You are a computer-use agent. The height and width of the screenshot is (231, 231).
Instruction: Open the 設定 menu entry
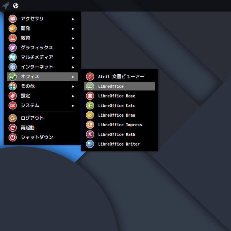coord(42,96)
